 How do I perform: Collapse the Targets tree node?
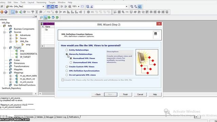pos(4,48)
